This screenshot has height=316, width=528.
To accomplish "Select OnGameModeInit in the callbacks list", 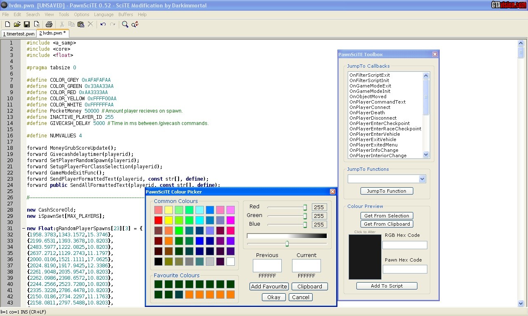I will (x=370, y=91).
